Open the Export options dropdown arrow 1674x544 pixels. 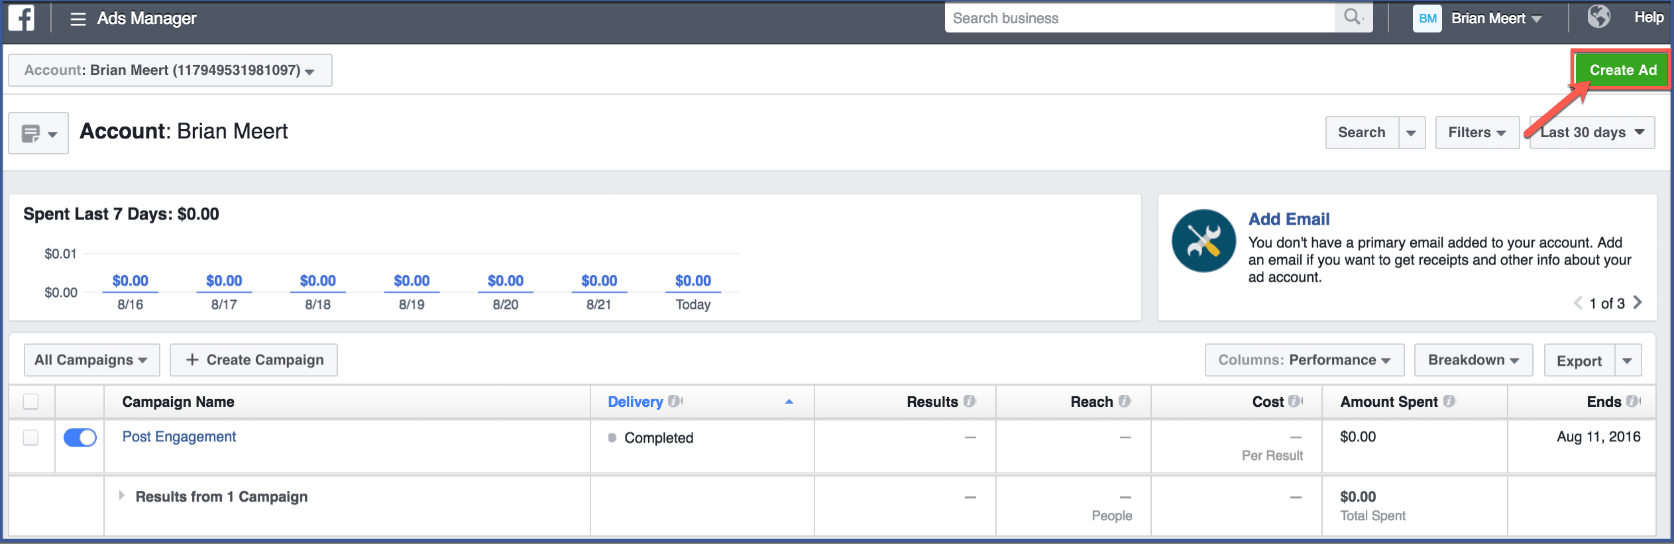coord(1628,360)
